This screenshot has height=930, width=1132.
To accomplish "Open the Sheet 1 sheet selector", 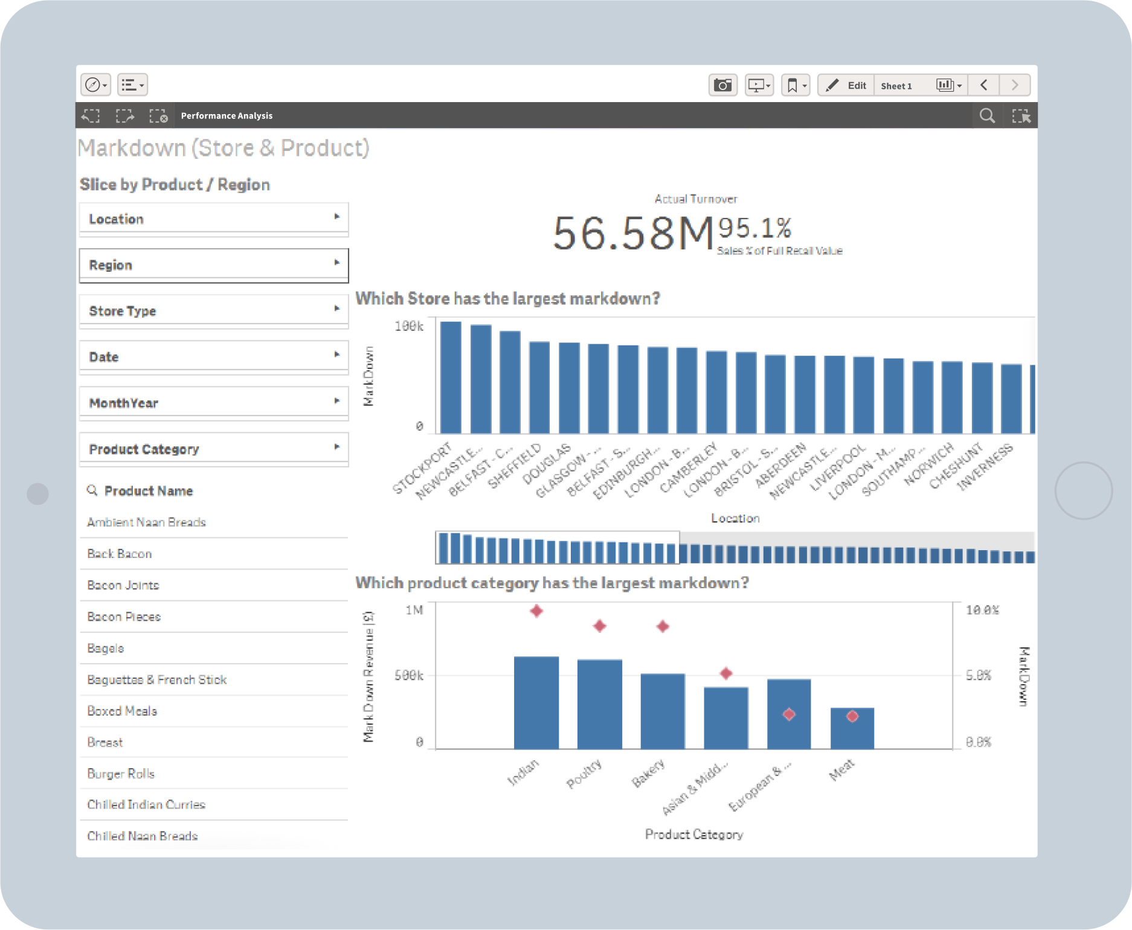I will coord(921,85).
